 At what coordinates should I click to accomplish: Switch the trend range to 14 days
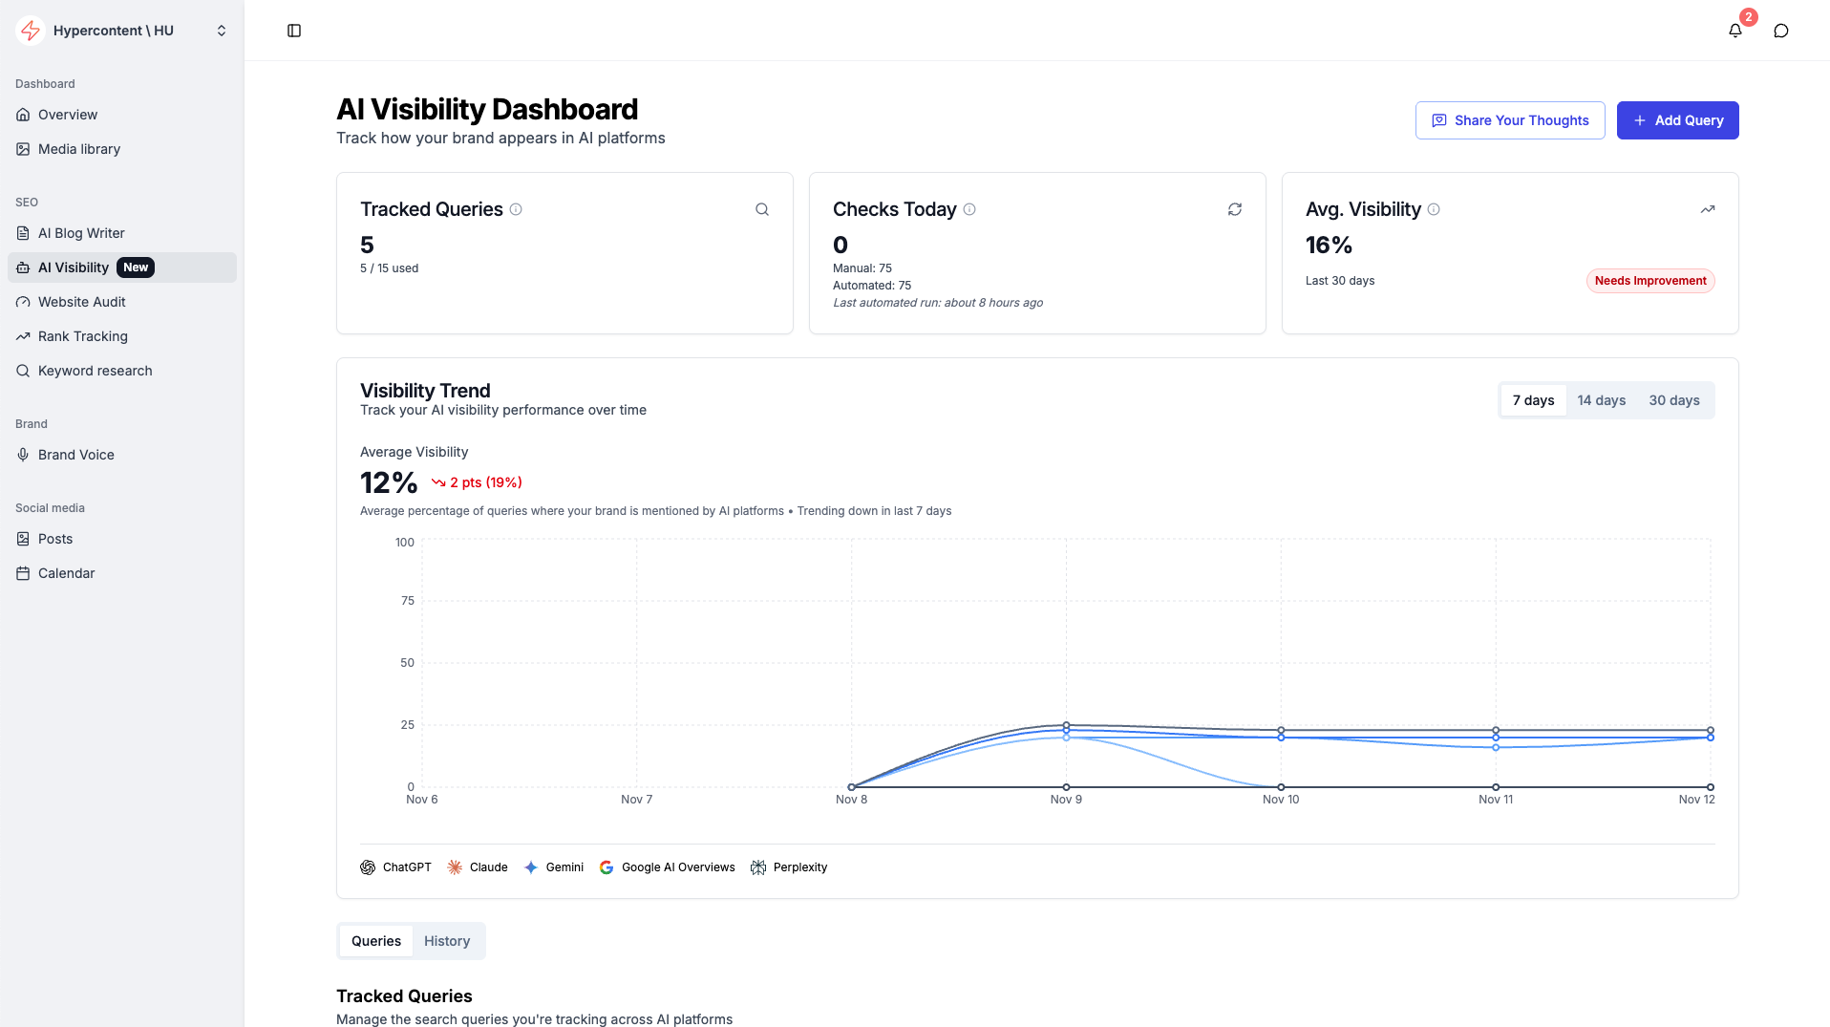(x=1601, y=400)
